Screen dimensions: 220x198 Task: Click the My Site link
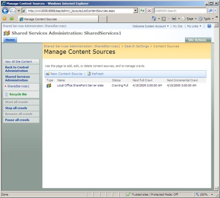click(177, 26)
